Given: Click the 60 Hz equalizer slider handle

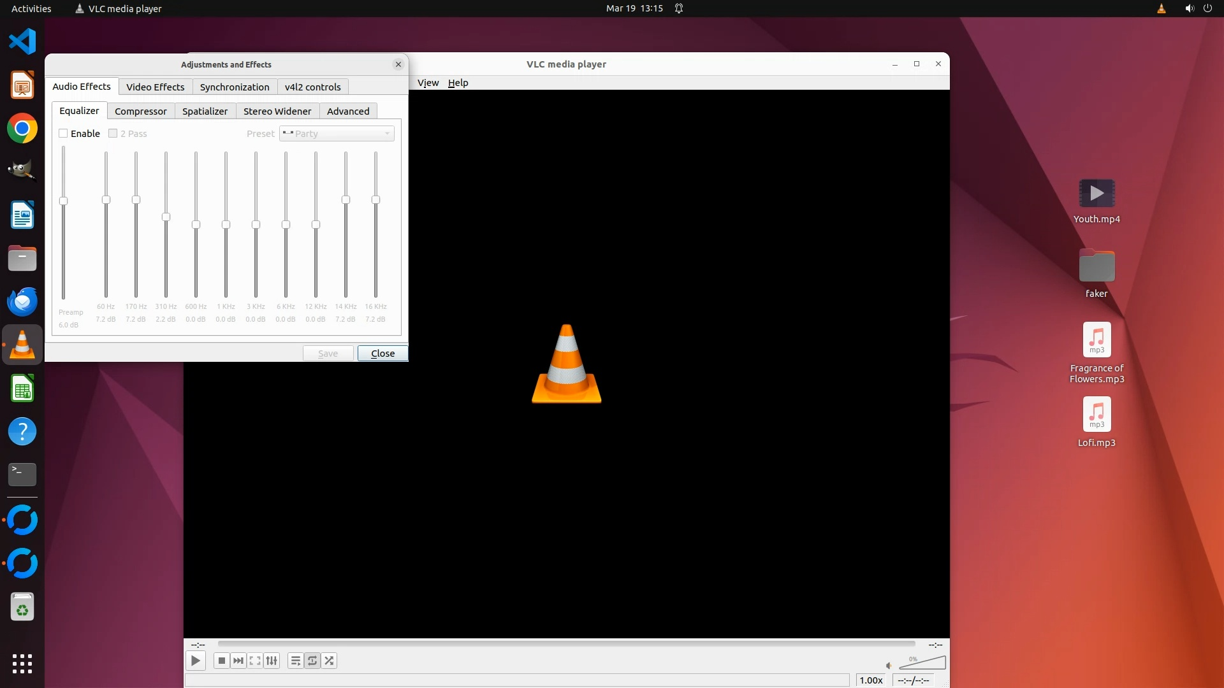Looking at the screenshot, I should (x=106, y=200).
